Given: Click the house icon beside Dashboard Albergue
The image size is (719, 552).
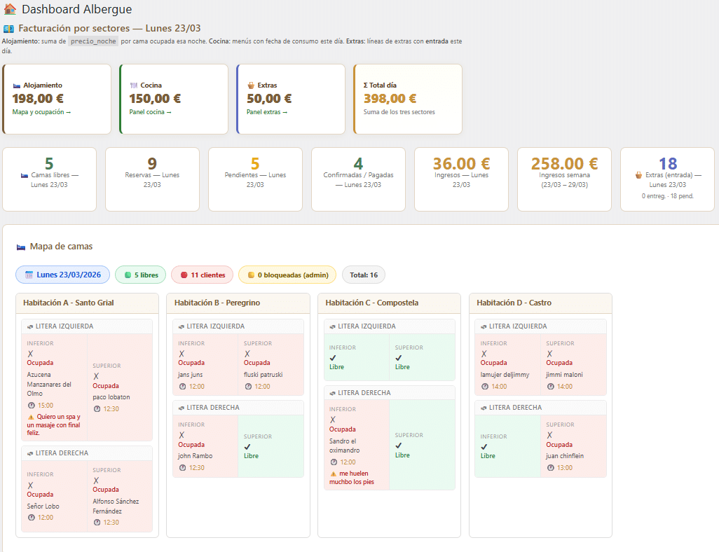Looking at the screenshot, I should tap(10, 10).
